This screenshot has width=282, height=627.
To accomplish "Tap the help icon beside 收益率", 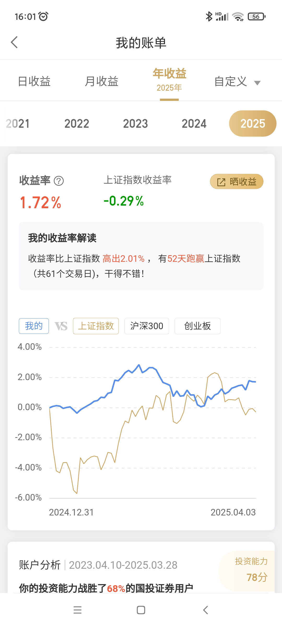I will (58, 181).
